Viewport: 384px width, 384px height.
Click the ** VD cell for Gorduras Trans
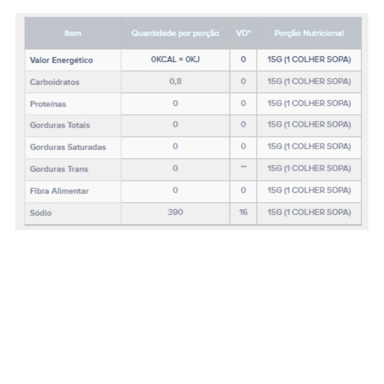[243, 167]
